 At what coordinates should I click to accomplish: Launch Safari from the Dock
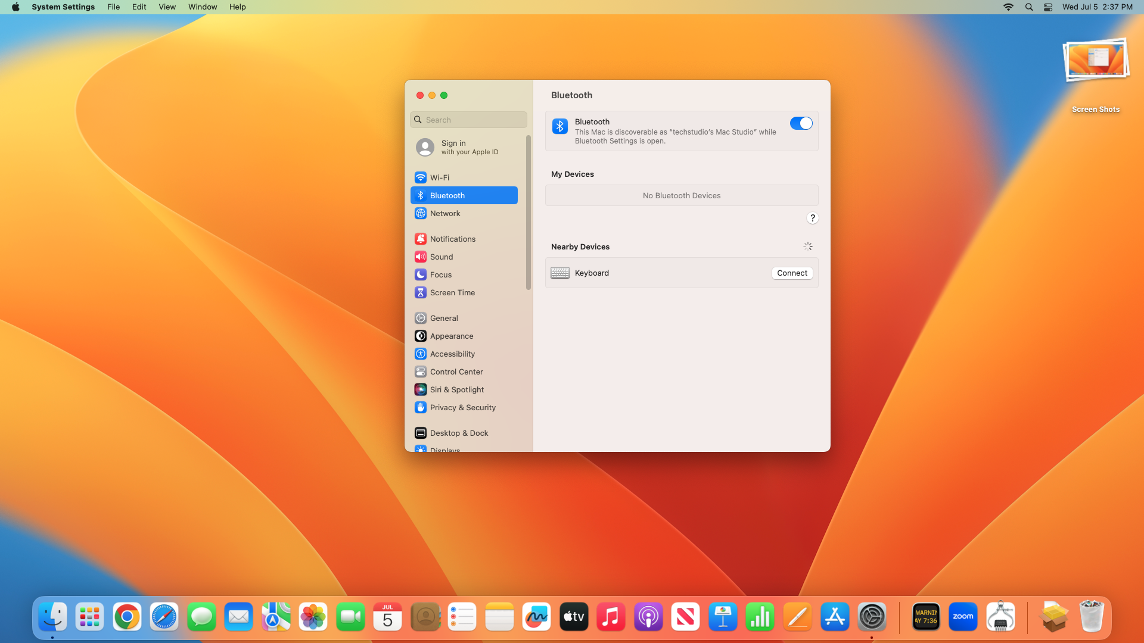pyautogui.click(x=164, y=617)
